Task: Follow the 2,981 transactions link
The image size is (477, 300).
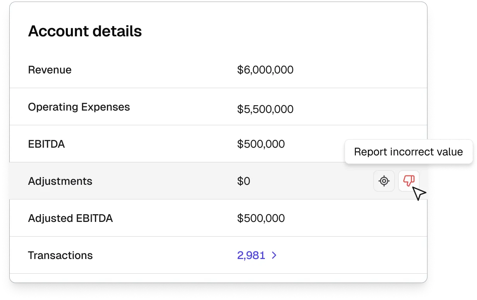Action: pos(252,255)
